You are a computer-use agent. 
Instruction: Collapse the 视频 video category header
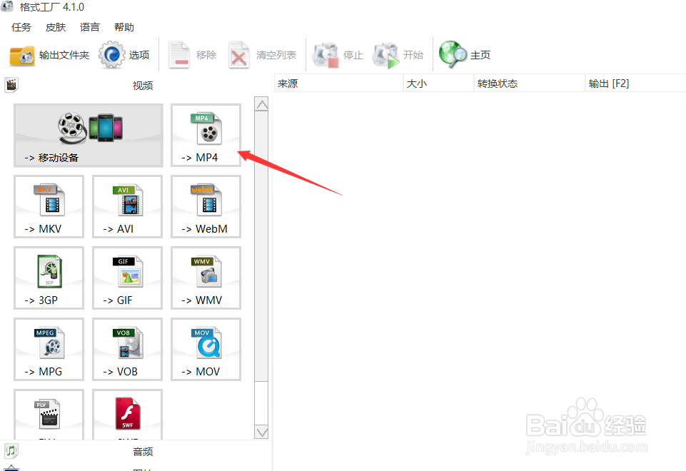coord(143,85)
